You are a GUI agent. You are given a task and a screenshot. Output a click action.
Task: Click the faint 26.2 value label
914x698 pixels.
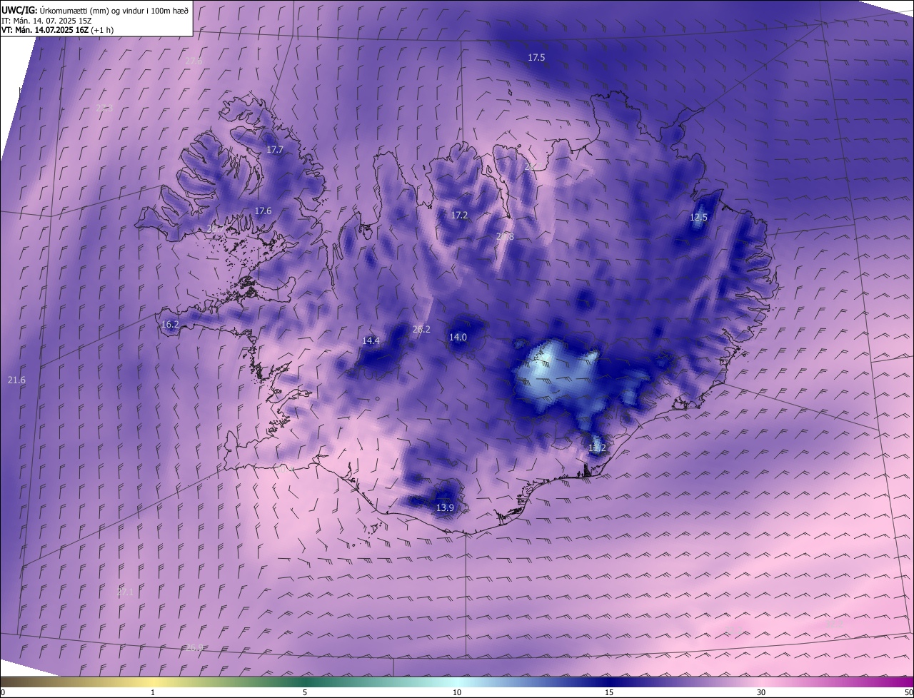click(421, 329)
